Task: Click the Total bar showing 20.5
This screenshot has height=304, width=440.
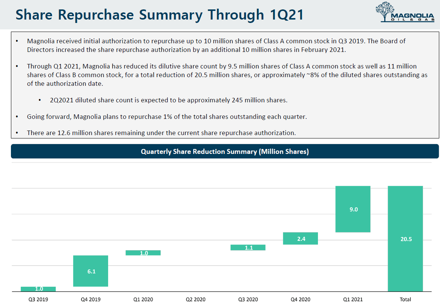Action: coord(405,239)
